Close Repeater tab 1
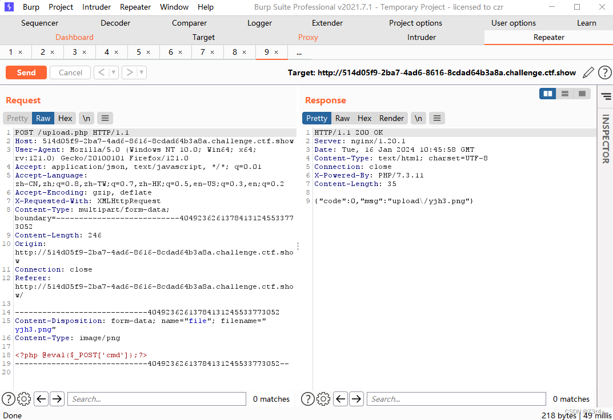Image resolution: width=613 pixels, height=420 pixels. click(21, 52)
